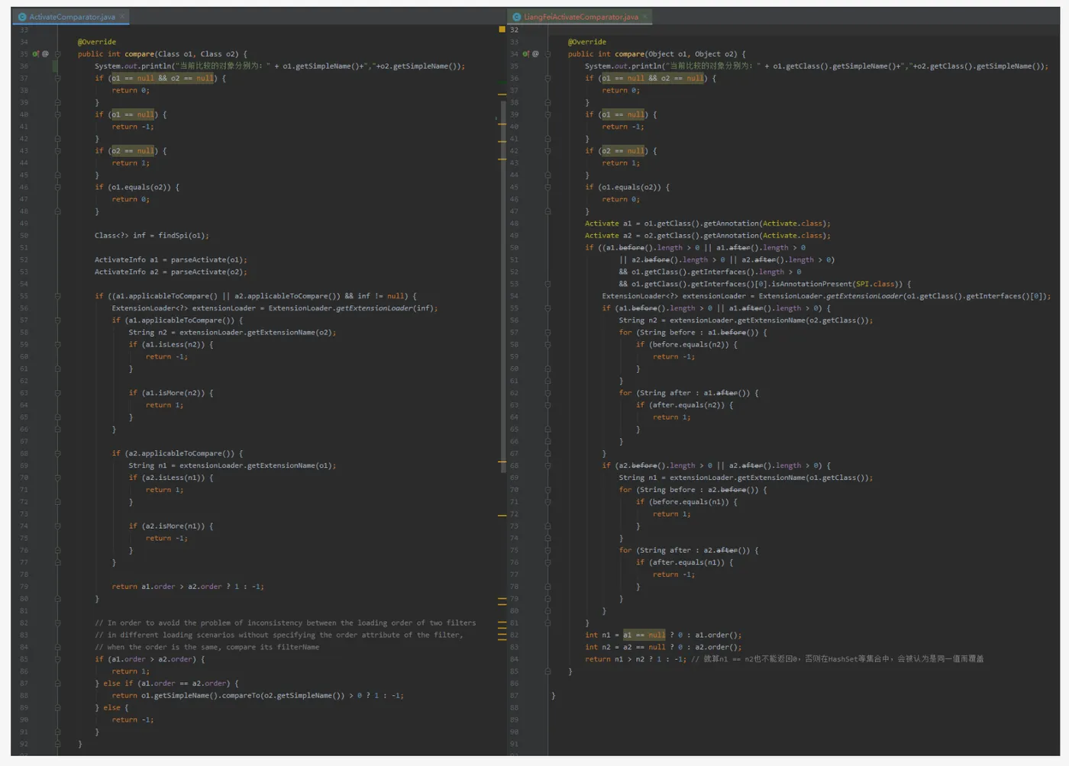Click line number 54 in LiangFeiActivateComparator.java gutter
The width and height of the screenshot is (1069, 766).
tap(514, 296)
